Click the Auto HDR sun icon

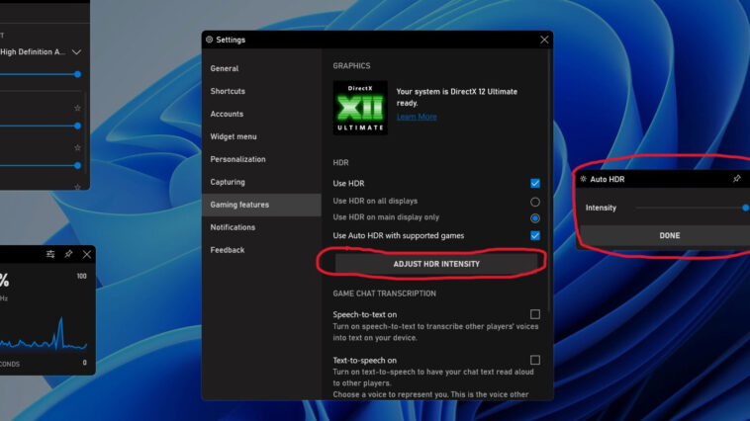pos(583,179)
